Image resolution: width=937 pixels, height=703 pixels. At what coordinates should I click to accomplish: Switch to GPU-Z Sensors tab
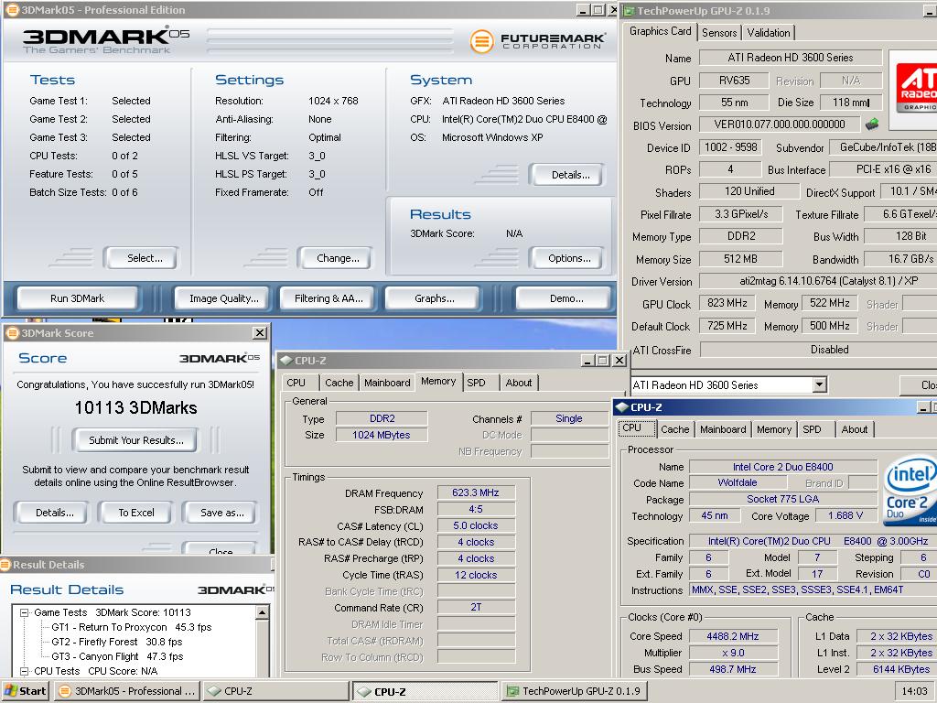[x=719, y=33]
